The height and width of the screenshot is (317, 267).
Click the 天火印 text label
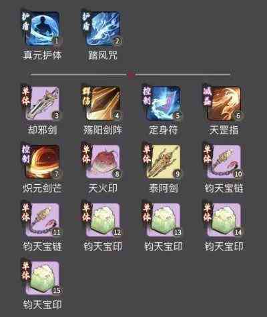(x=103, y=188)
